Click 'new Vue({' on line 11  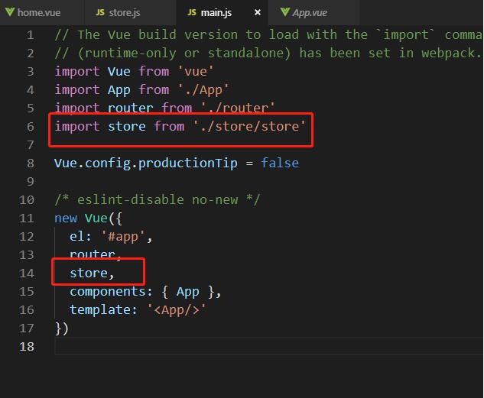[88, 218]
